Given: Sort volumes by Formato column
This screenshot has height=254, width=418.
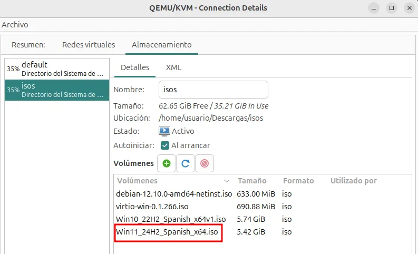Looking at the screenshot, I should tap(298, 181).
